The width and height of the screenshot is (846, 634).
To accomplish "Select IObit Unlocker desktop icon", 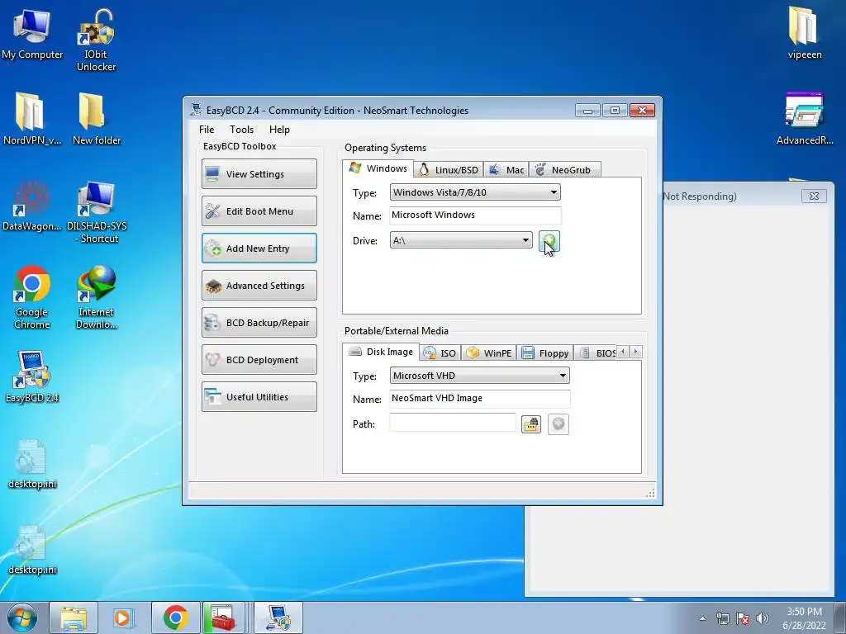I will tap(96, 40).
